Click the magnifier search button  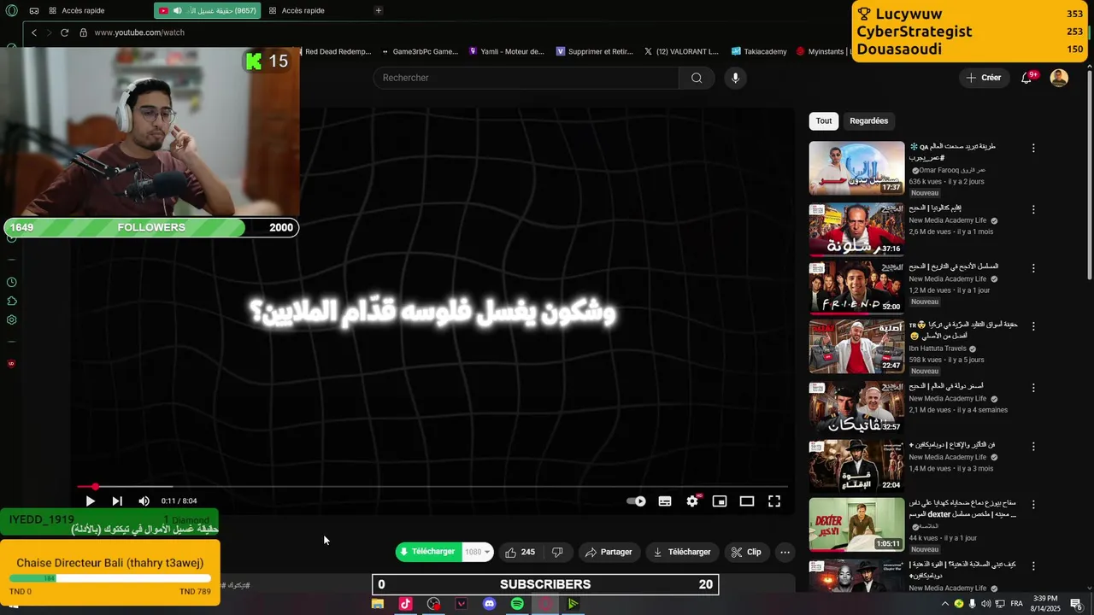coord(697,78)
